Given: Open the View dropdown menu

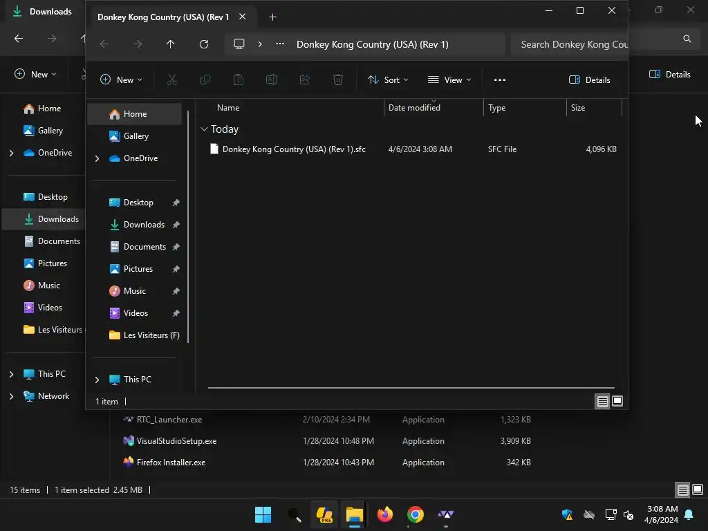Looking at the screenshot, I should coord(449,80).
